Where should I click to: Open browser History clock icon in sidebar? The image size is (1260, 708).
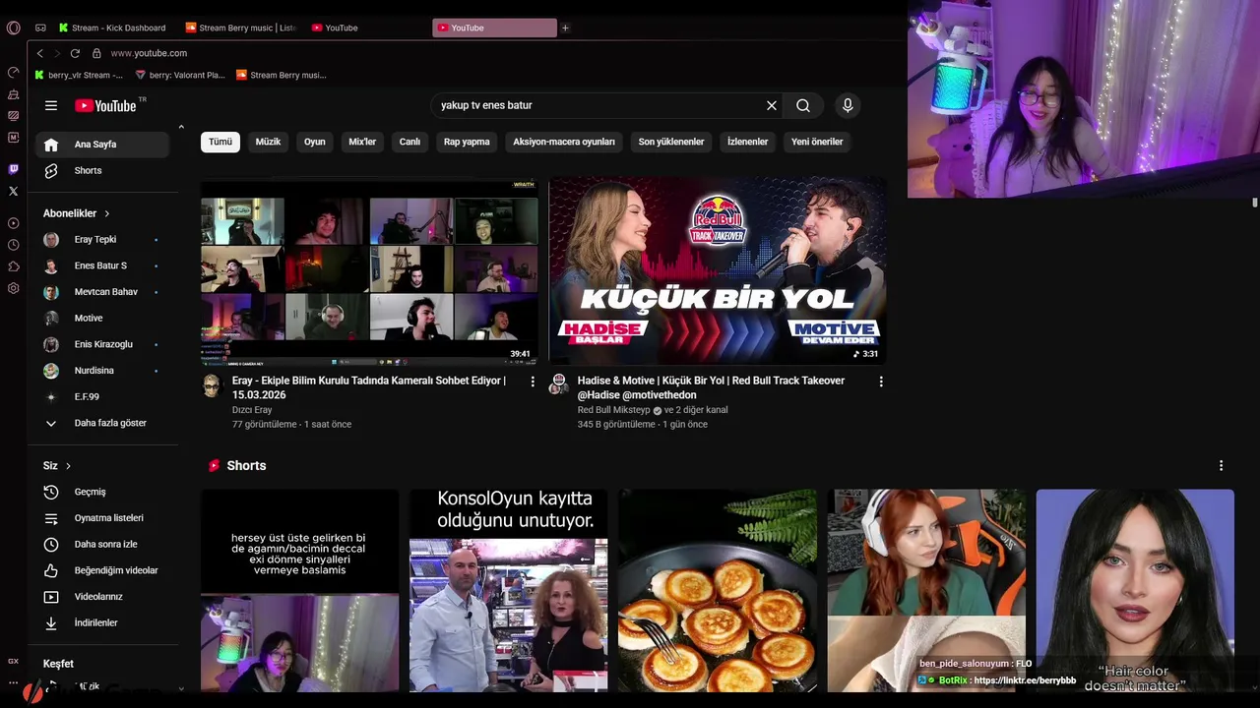click(x=13, y=245)
